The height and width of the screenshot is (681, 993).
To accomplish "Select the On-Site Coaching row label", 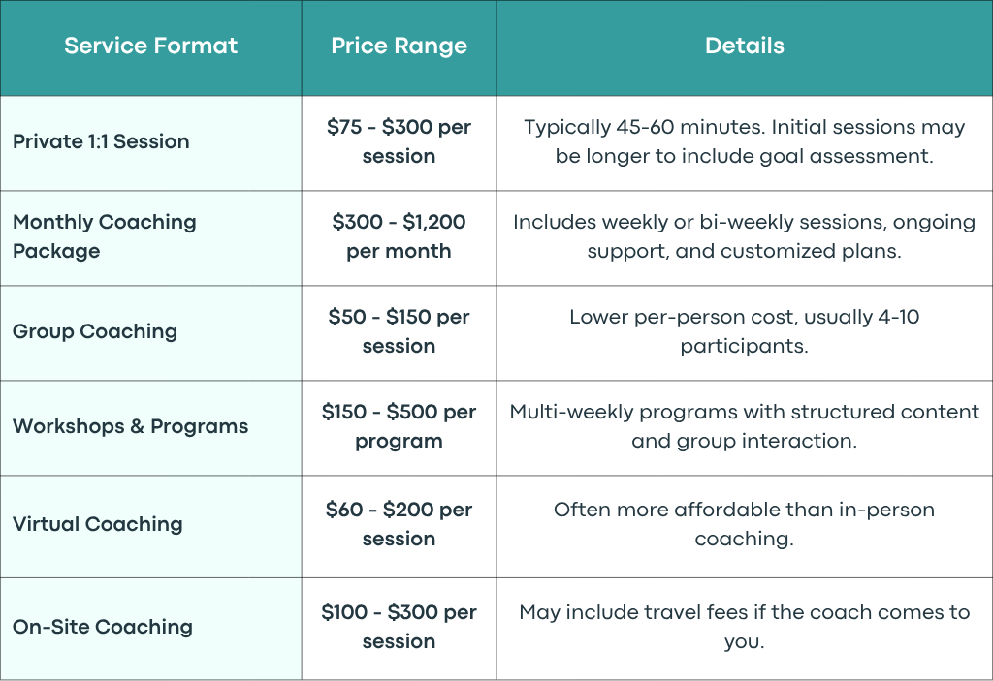I will click(x=103, y=627).
